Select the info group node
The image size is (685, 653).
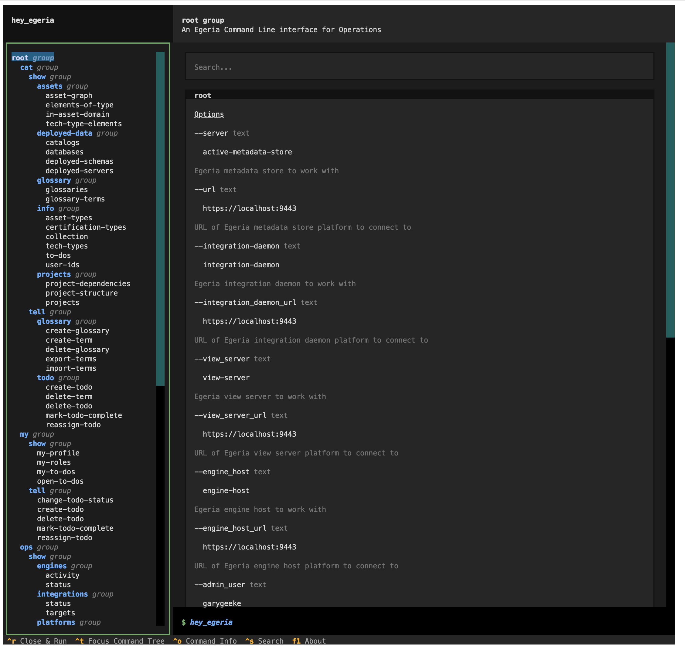[x=58, y=208]
